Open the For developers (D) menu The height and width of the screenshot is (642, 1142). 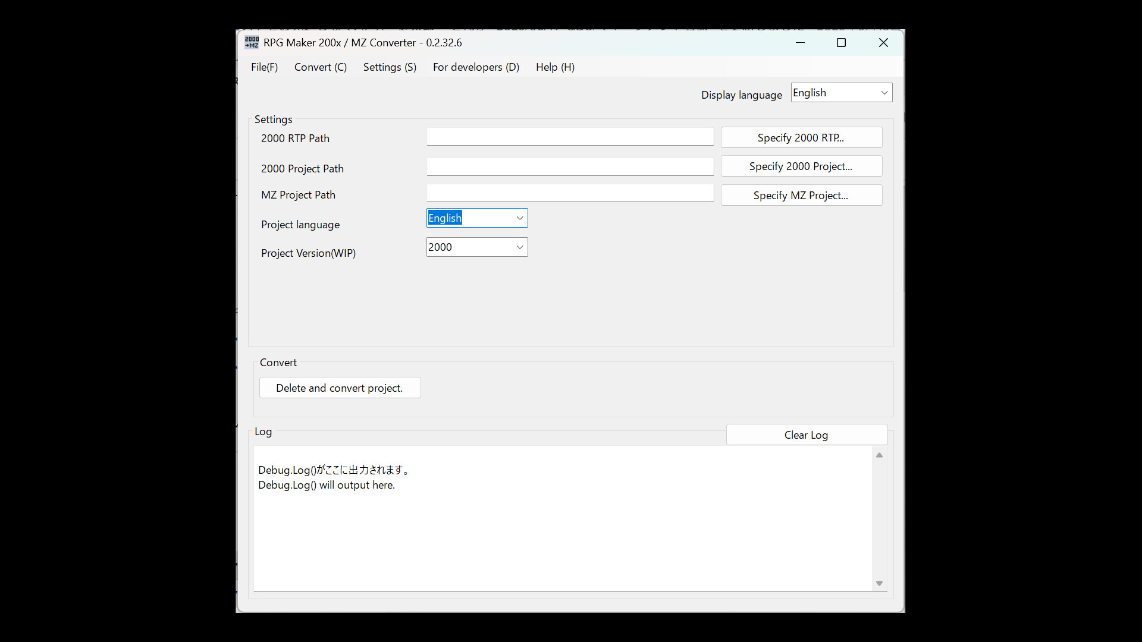pos(476,67)
